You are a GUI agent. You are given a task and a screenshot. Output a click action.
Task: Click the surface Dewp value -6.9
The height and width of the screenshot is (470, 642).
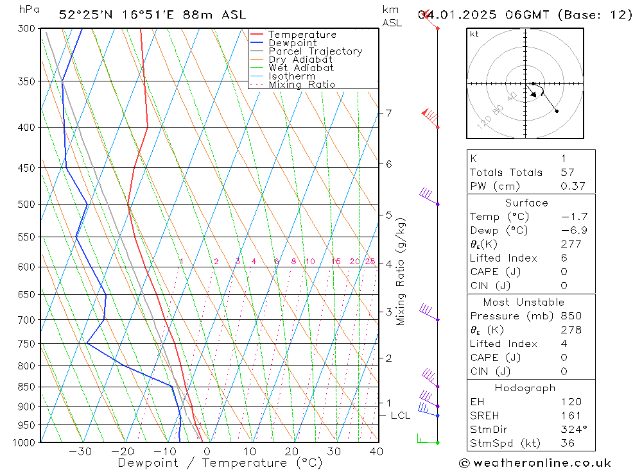[x=574, y=231]
